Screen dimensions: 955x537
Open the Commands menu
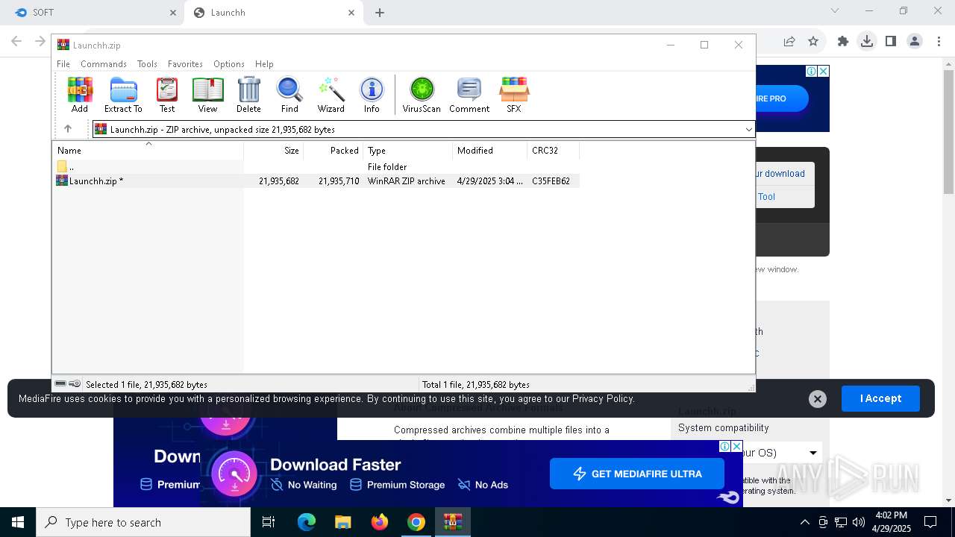click(x=104, y=64)
